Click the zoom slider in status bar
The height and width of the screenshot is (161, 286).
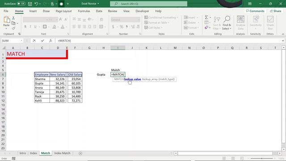262,158
